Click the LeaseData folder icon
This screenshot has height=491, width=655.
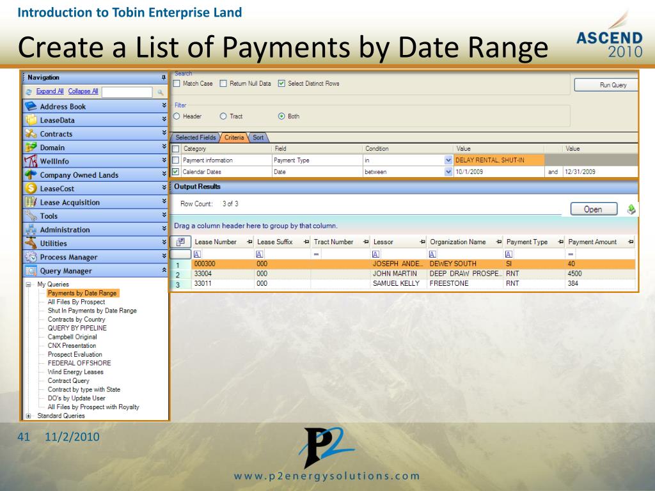pos(31,120)
